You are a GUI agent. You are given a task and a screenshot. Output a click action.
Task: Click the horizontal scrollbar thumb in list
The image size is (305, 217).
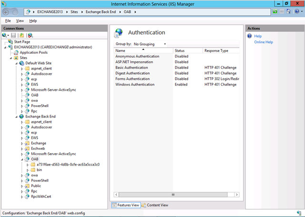[173, 195]
